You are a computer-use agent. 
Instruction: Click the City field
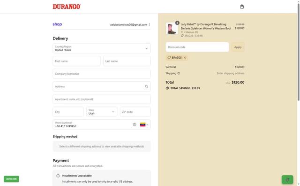pyautogui.click(x=68, y=112)
